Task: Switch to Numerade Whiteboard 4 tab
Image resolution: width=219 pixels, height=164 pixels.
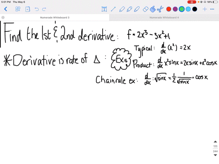Action: point(164,17)
